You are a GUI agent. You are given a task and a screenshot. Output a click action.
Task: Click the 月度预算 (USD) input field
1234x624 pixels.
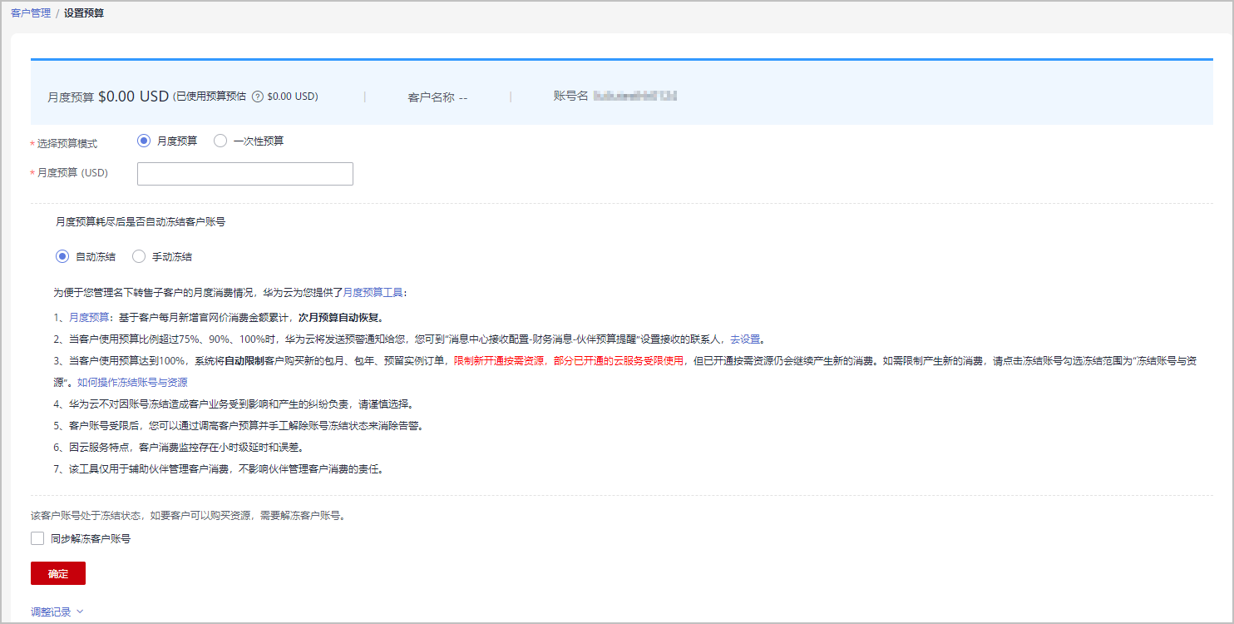click(x=244, y=173)
